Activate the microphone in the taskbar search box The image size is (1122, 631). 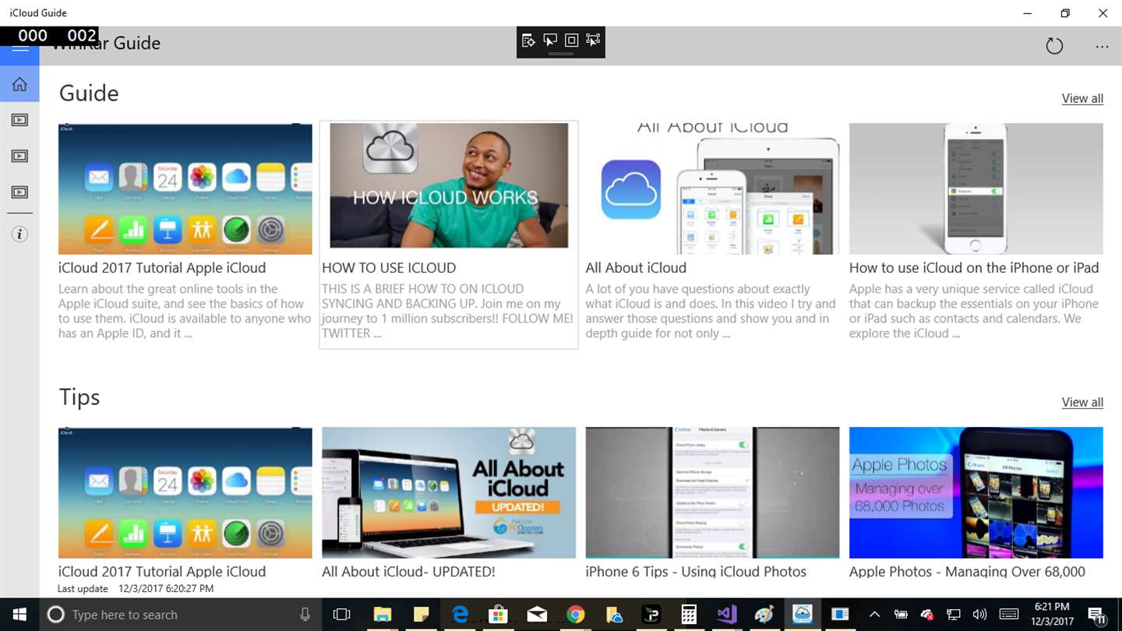click(x=305, y=615)
